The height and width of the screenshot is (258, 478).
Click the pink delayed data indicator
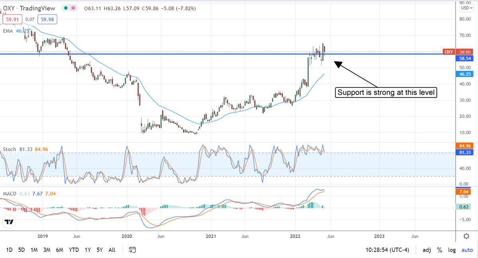pyautogui.click(x=73, y=8)
